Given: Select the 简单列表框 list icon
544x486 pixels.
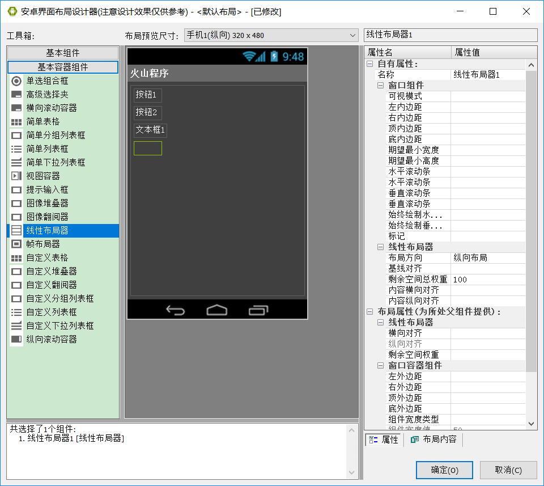Looking at the screenshot, I should click(16, 149).
